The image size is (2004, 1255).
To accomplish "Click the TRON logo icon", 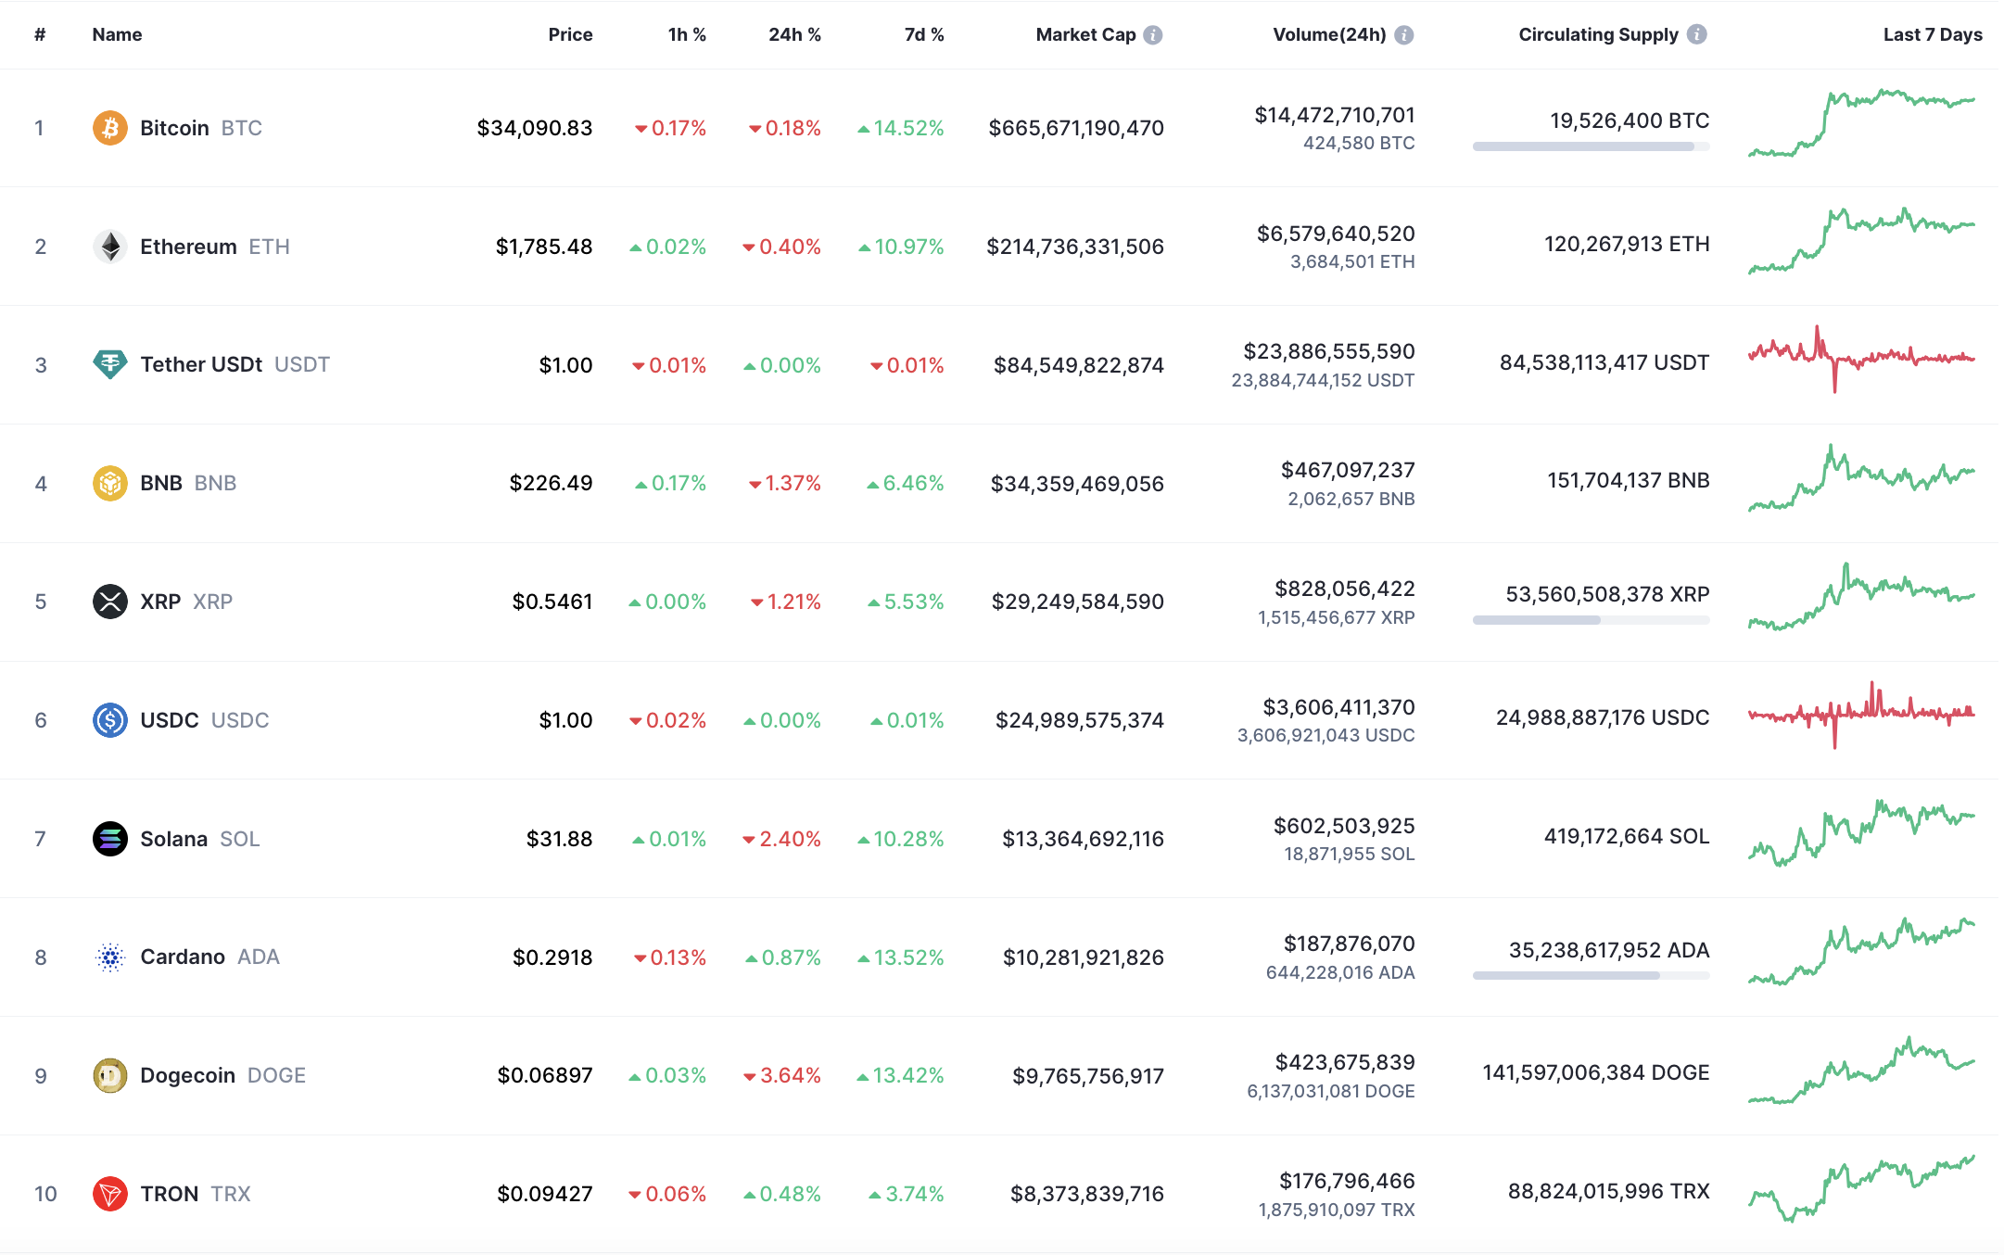I will [x=109, y=1194].
